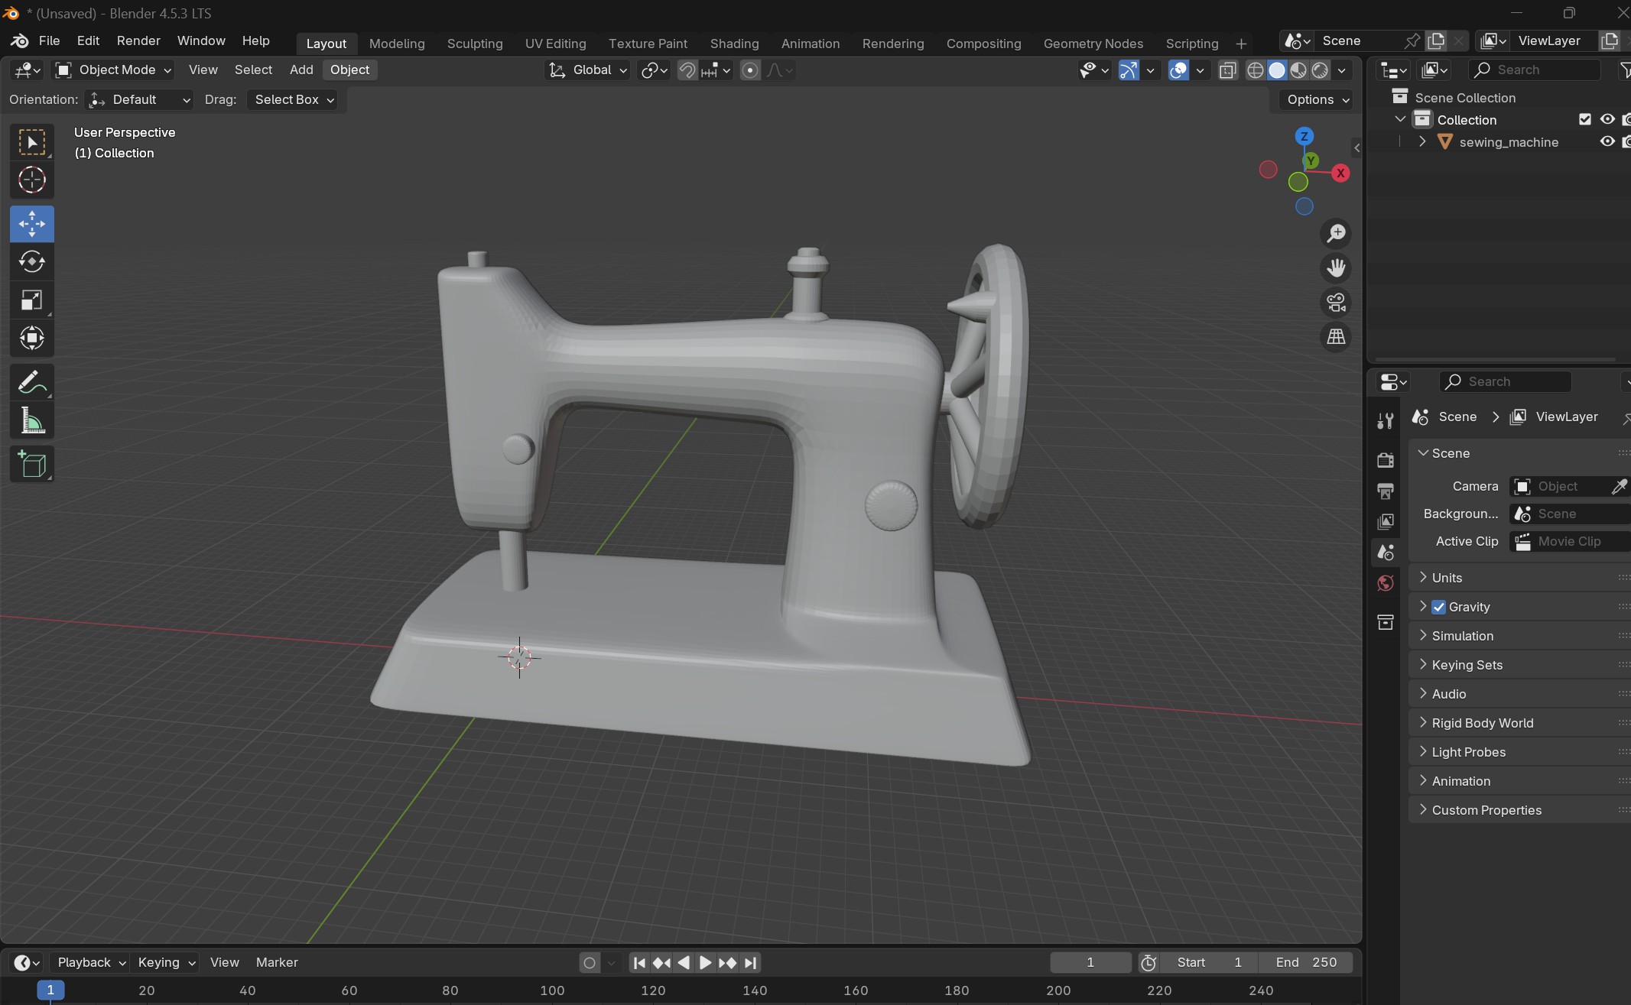1631x1005 pixels.
Task: Open the Render menu
Action: coord(138,41)
